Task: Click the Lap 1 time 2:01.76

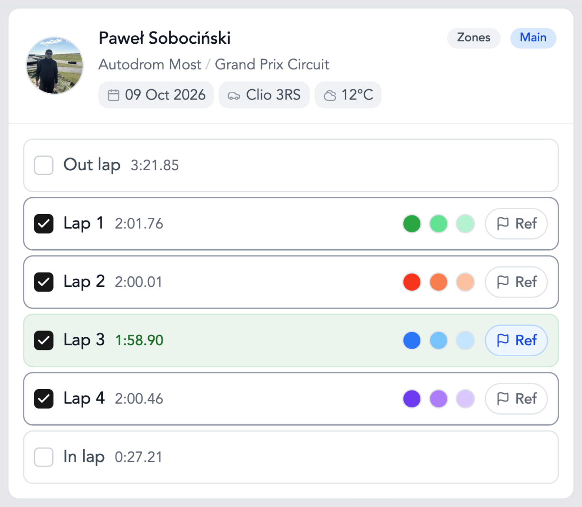Action: point(139,224)
